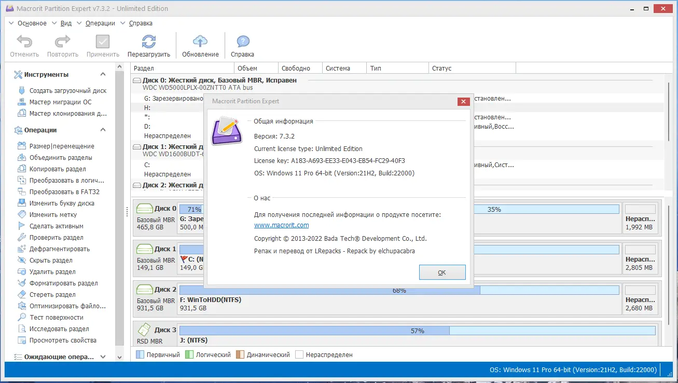Image resolution: width=678 pixels, height=383 pixels.
Task: Open the www.macrorit.com link
Action: tap(281, 225)
